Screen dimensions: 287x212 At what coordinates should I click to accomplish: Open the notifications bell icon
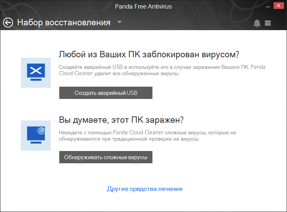tap(257, 23)
